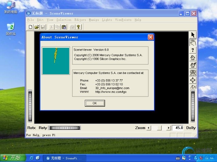Open the Recycle Bin desktop icon
The height and width of the screenshot is (162, 217).
(x=11, y=29)
